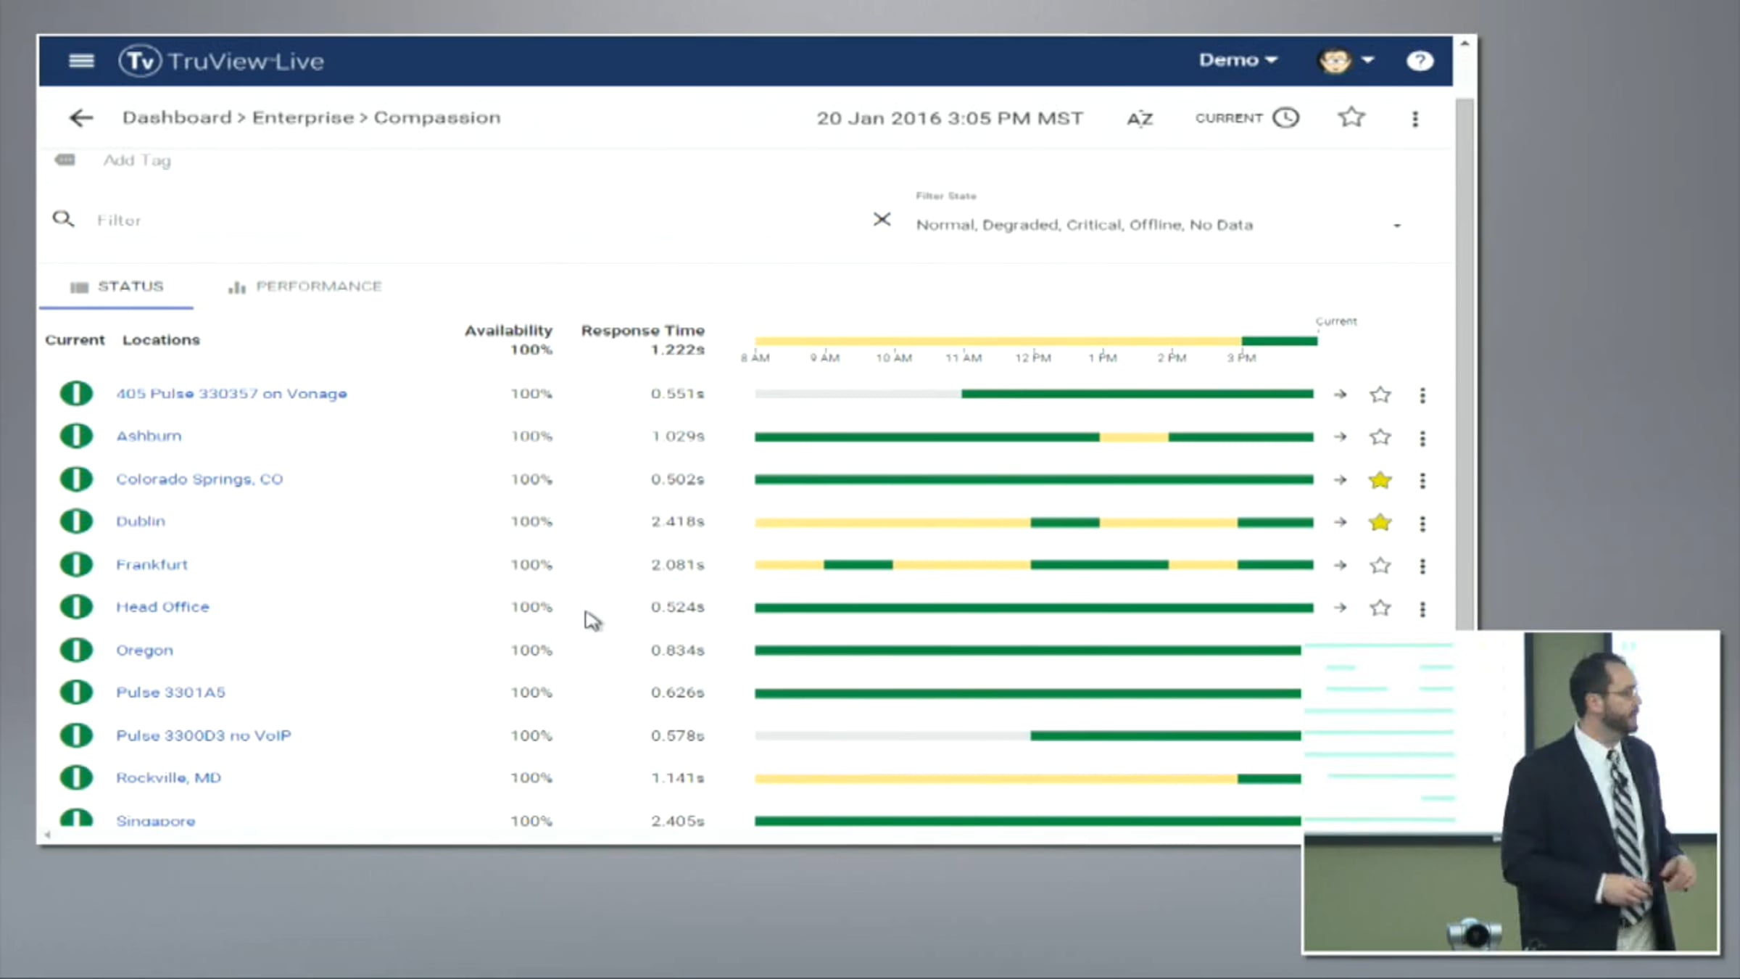Open the user avatar dropdown

pos(1346,61)
